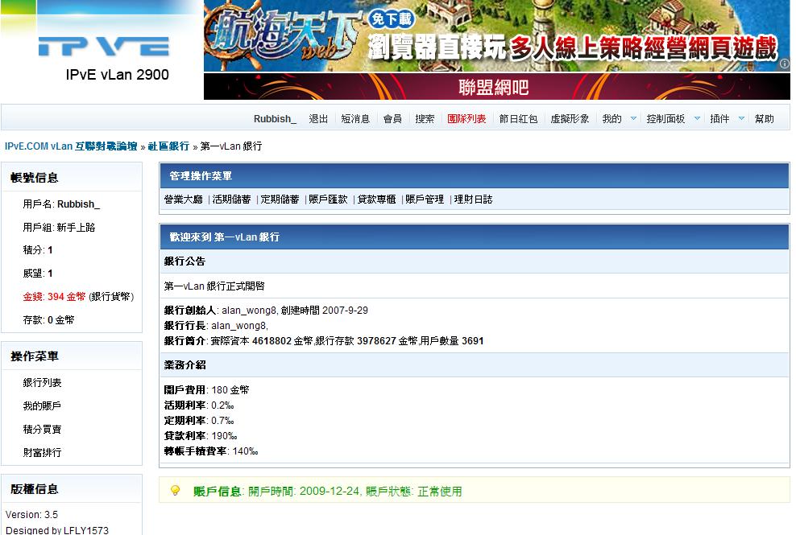The image size is (796, 535).
Task: Click the IPvE logo in the header
Action: pyautogui.click(x=104, y=47)
